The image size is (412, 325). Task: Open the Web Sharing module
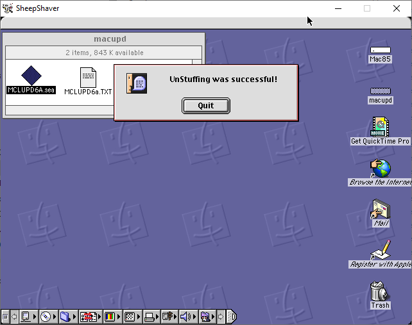point(207,317)
